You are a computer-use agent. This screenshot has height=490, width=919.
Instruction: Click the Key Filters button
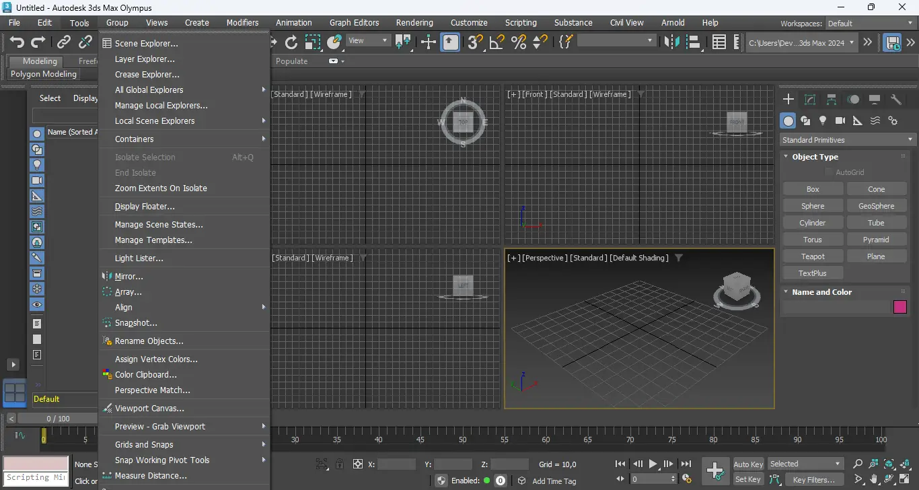(x=813, y=480)
